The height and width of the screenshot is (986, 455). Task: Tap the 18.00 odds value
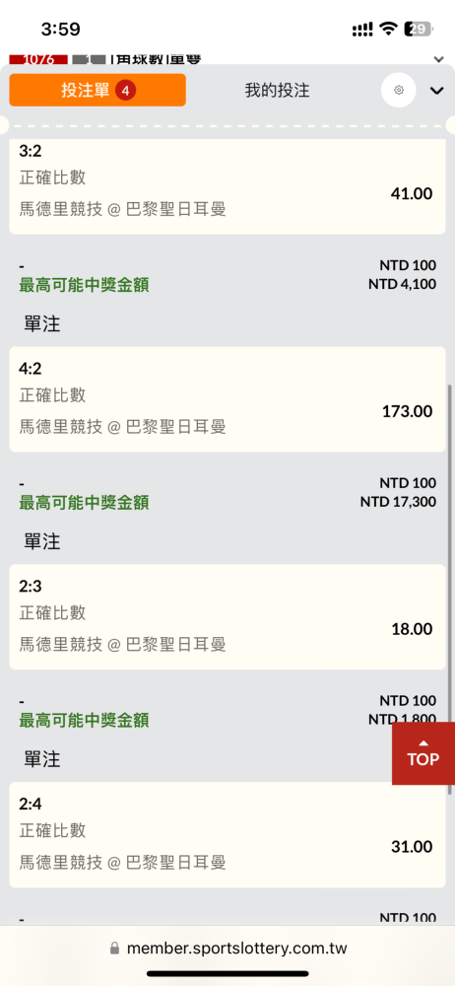412,629
